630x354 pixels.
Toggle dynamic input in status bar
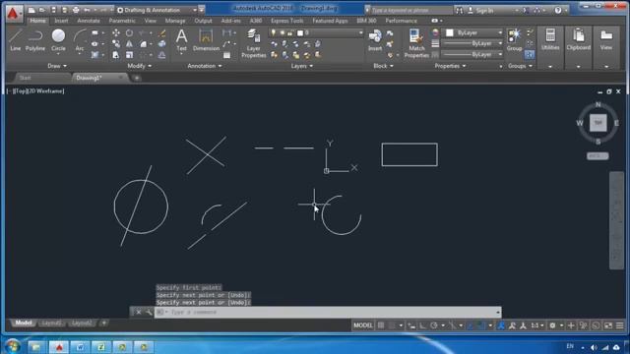(x=411, y=325)
